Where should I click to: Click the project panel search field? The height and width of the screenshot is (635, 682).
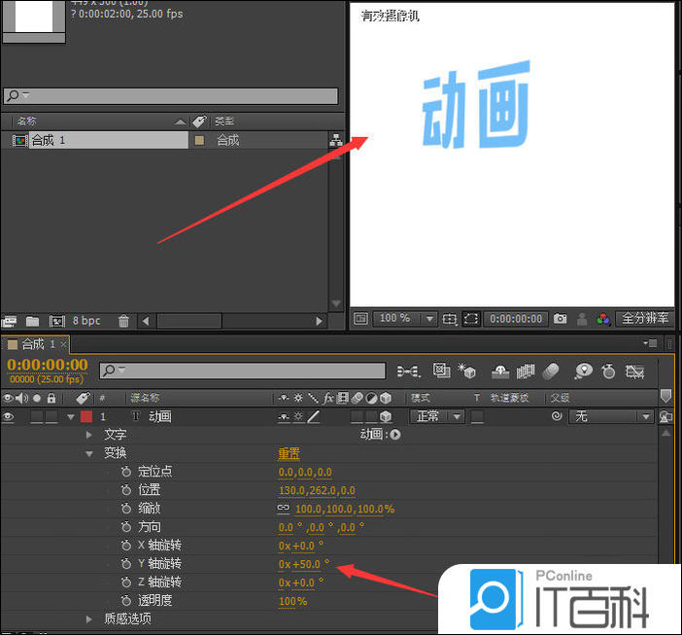[171, 95]
